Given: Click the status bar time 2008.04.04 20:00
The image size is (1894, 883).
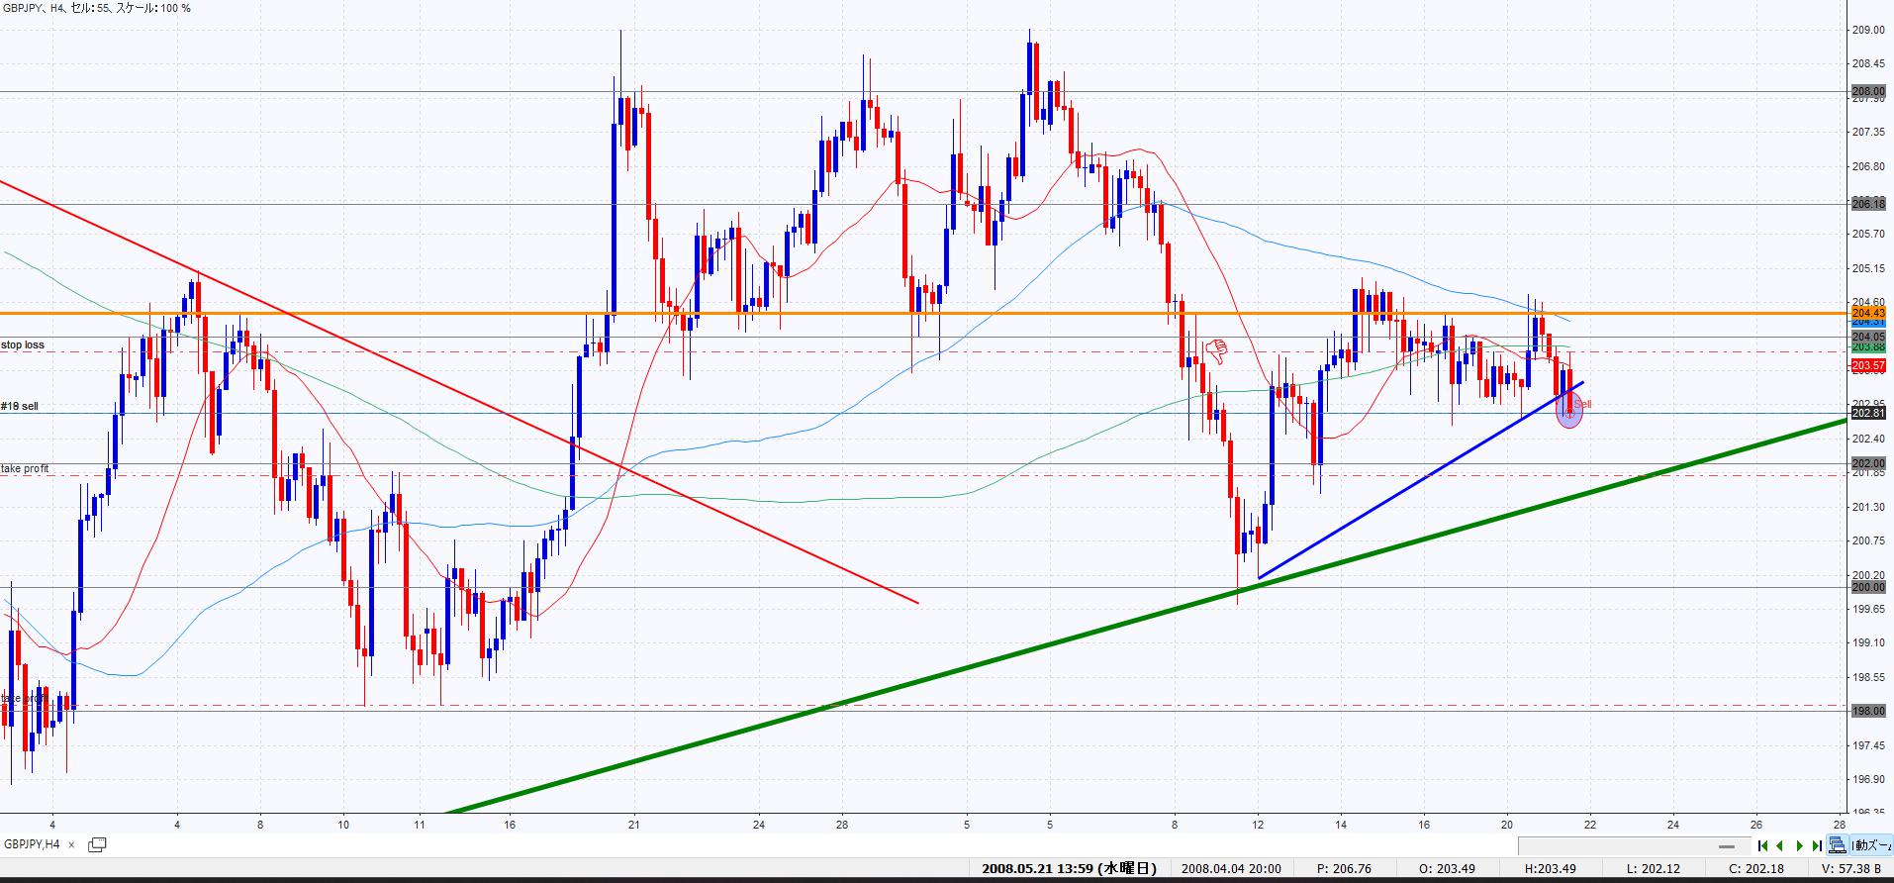Looking at the screenshot, I should tap(1231, 869).
